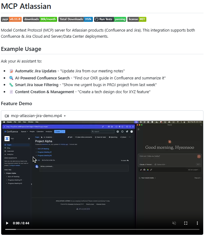Open the Kick-off Meeting link in page body
The width and height of the screenshot is (205, 236).
[x=43, y=149]
